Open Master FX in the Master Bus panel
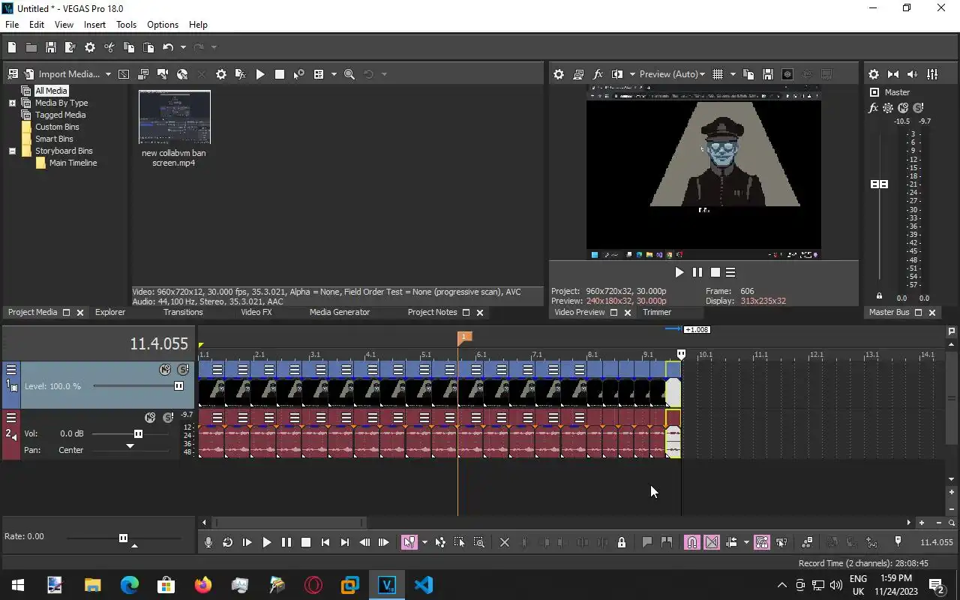Image resolution: width=960 pixels, height=600 pixels. click(873, 108)
